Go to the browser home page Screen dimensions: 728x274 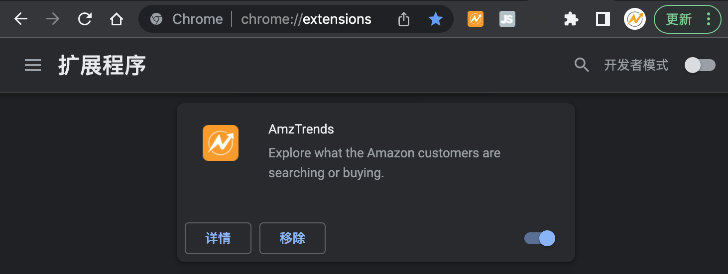116,19
